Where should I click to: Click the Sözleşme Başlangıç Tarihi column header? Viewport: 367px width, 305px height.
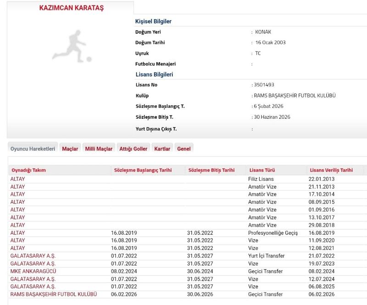143,170
